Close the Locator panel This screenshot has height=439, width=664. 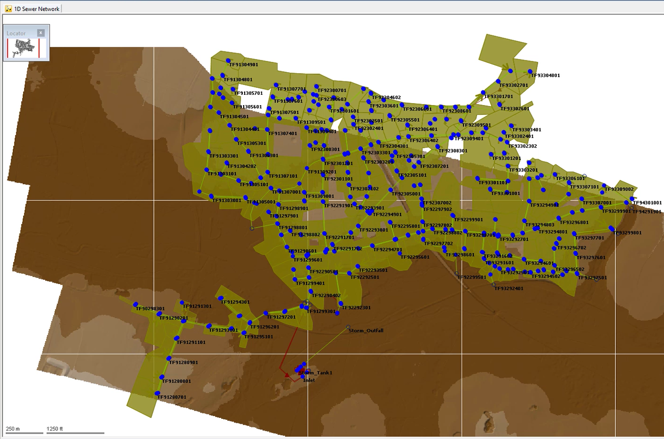41,33
